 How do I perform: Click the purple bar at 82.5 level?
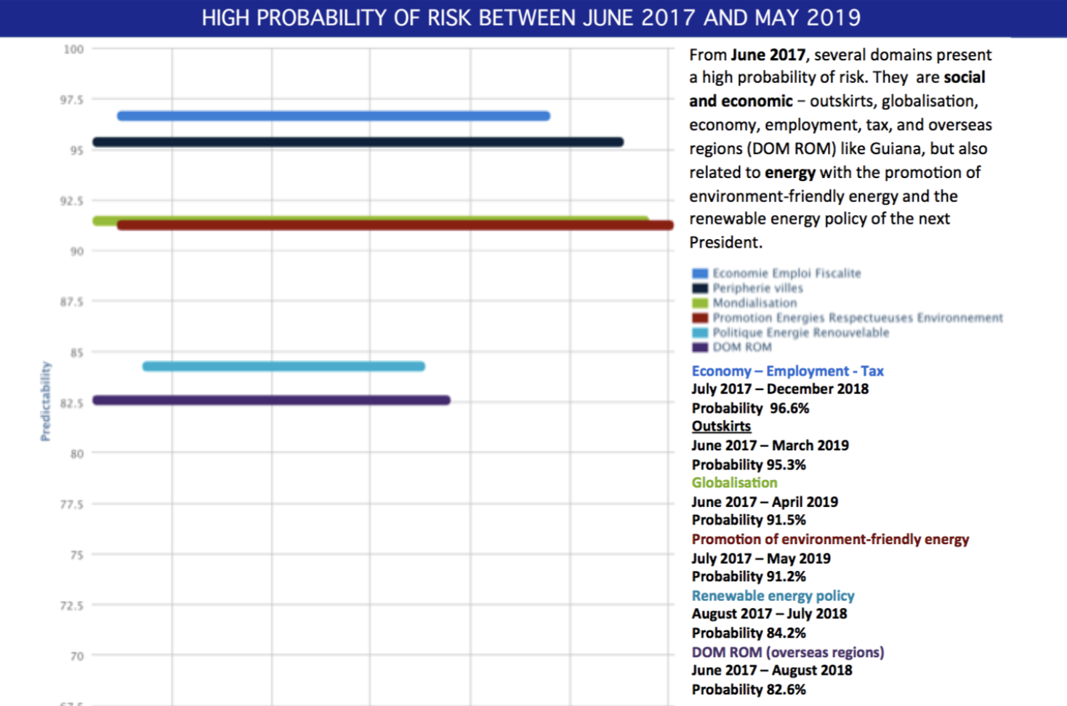271,400
